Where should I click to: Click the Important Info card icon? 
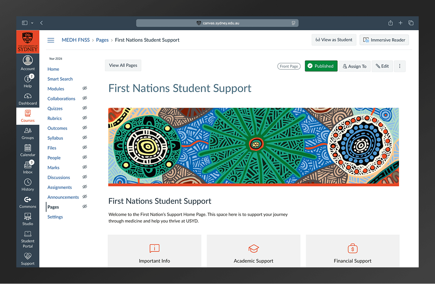click(x=154, y=248)
